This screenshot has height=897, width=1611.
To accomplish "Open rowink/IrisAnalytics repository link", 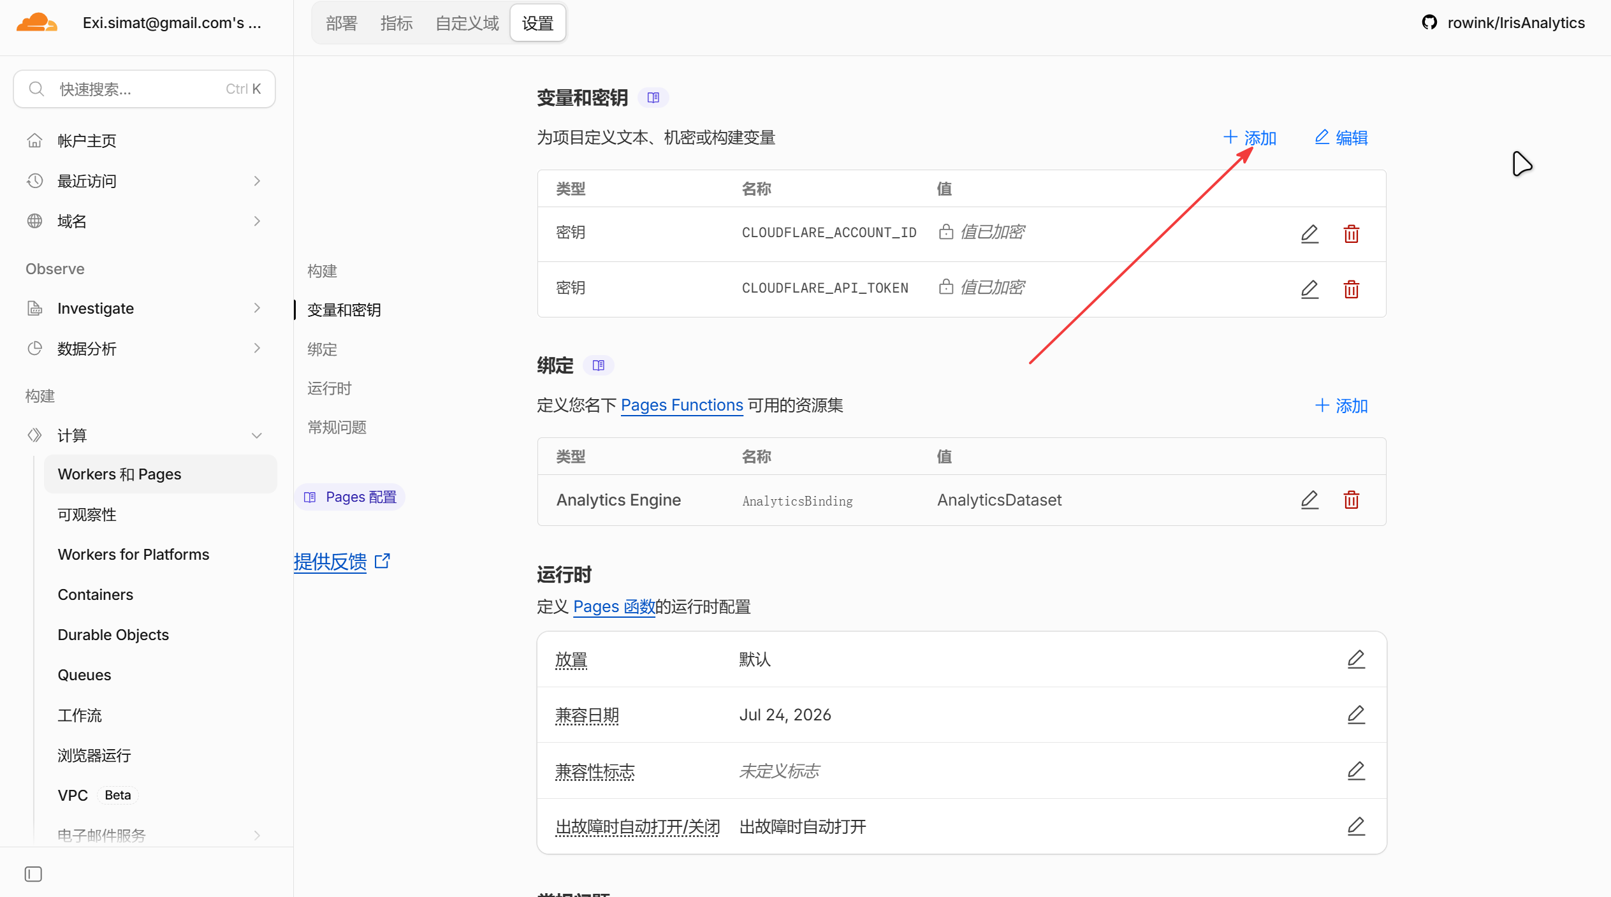I will click(x=1516, y=23).
